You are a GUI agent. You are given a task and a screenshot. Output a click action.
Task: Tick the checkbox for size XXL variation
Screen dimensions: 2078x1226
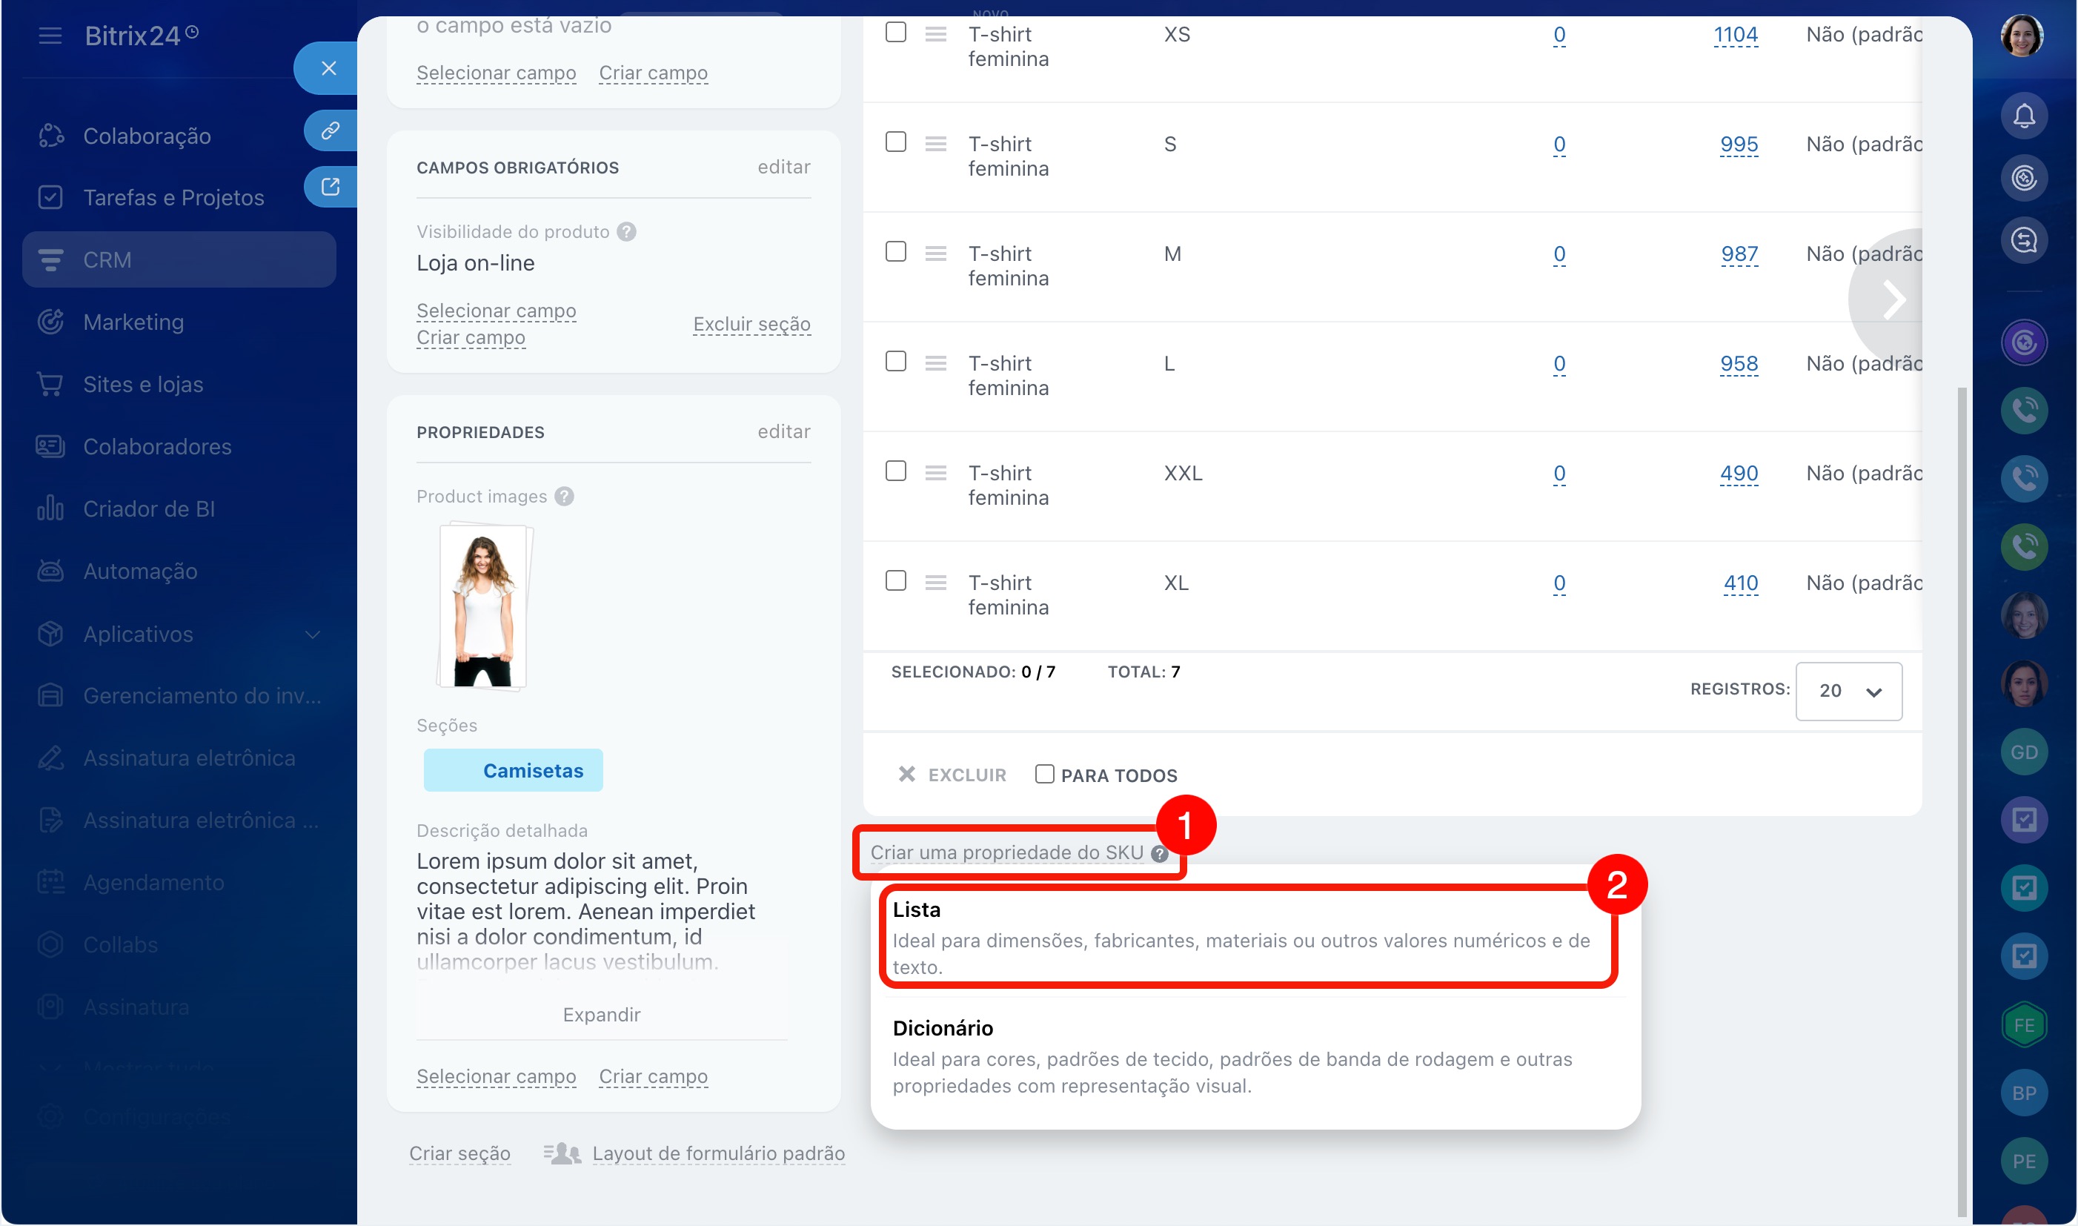(895, 471)
